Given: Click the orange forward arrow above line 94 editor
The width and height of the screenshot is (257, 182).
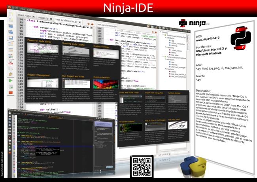Looking at the screenshot, I should [92, 24].
